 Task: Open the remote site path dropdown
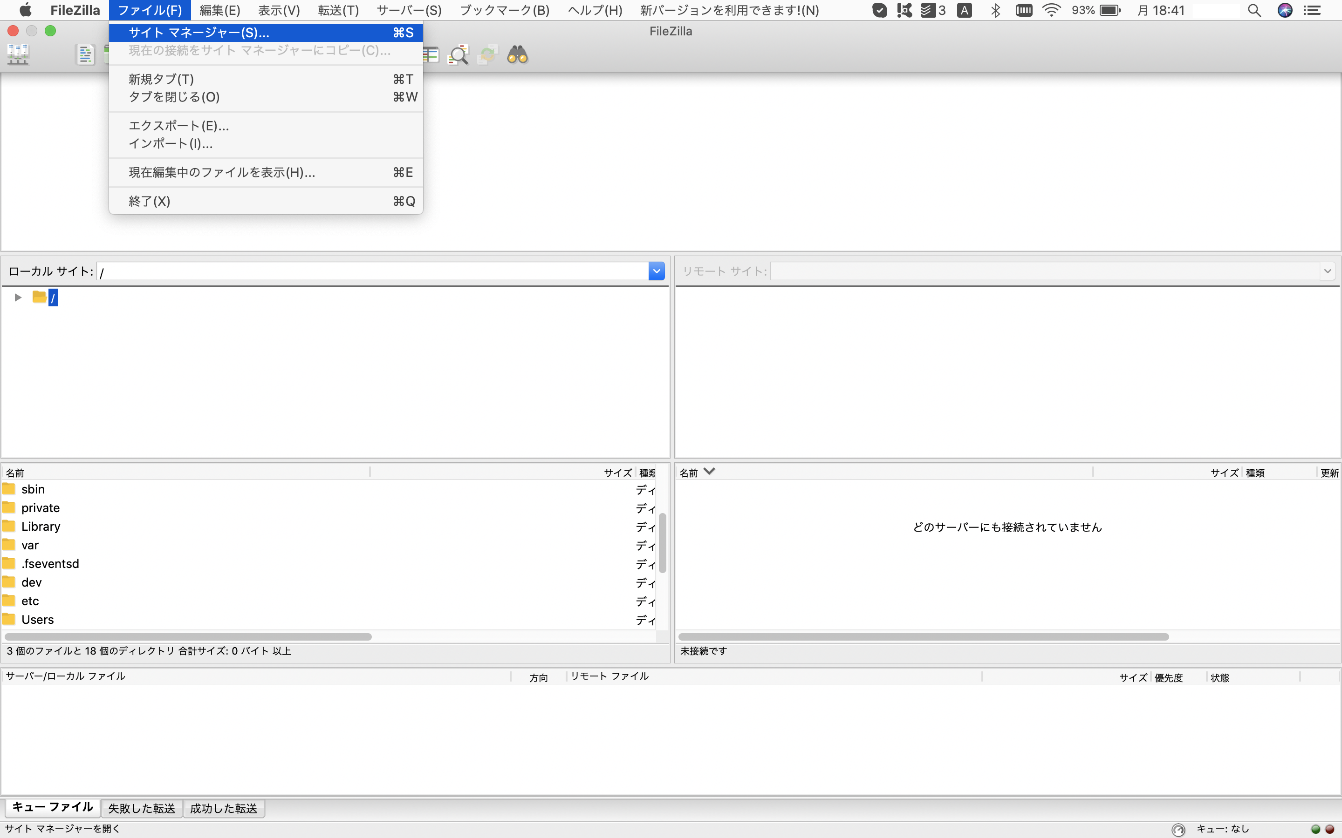coord(1327,271)
